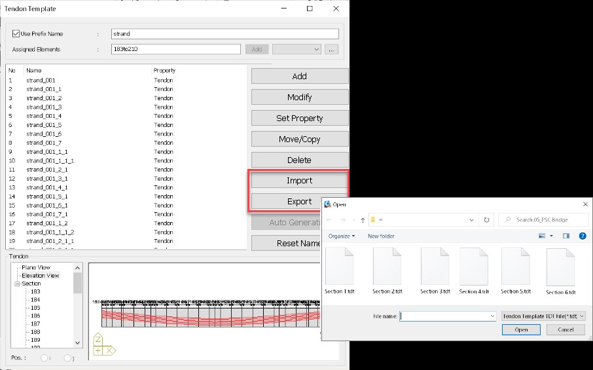This screenshot has height=370, width=593.
Task: Select section 189 in the tree
Action: (x=35, y=340)
